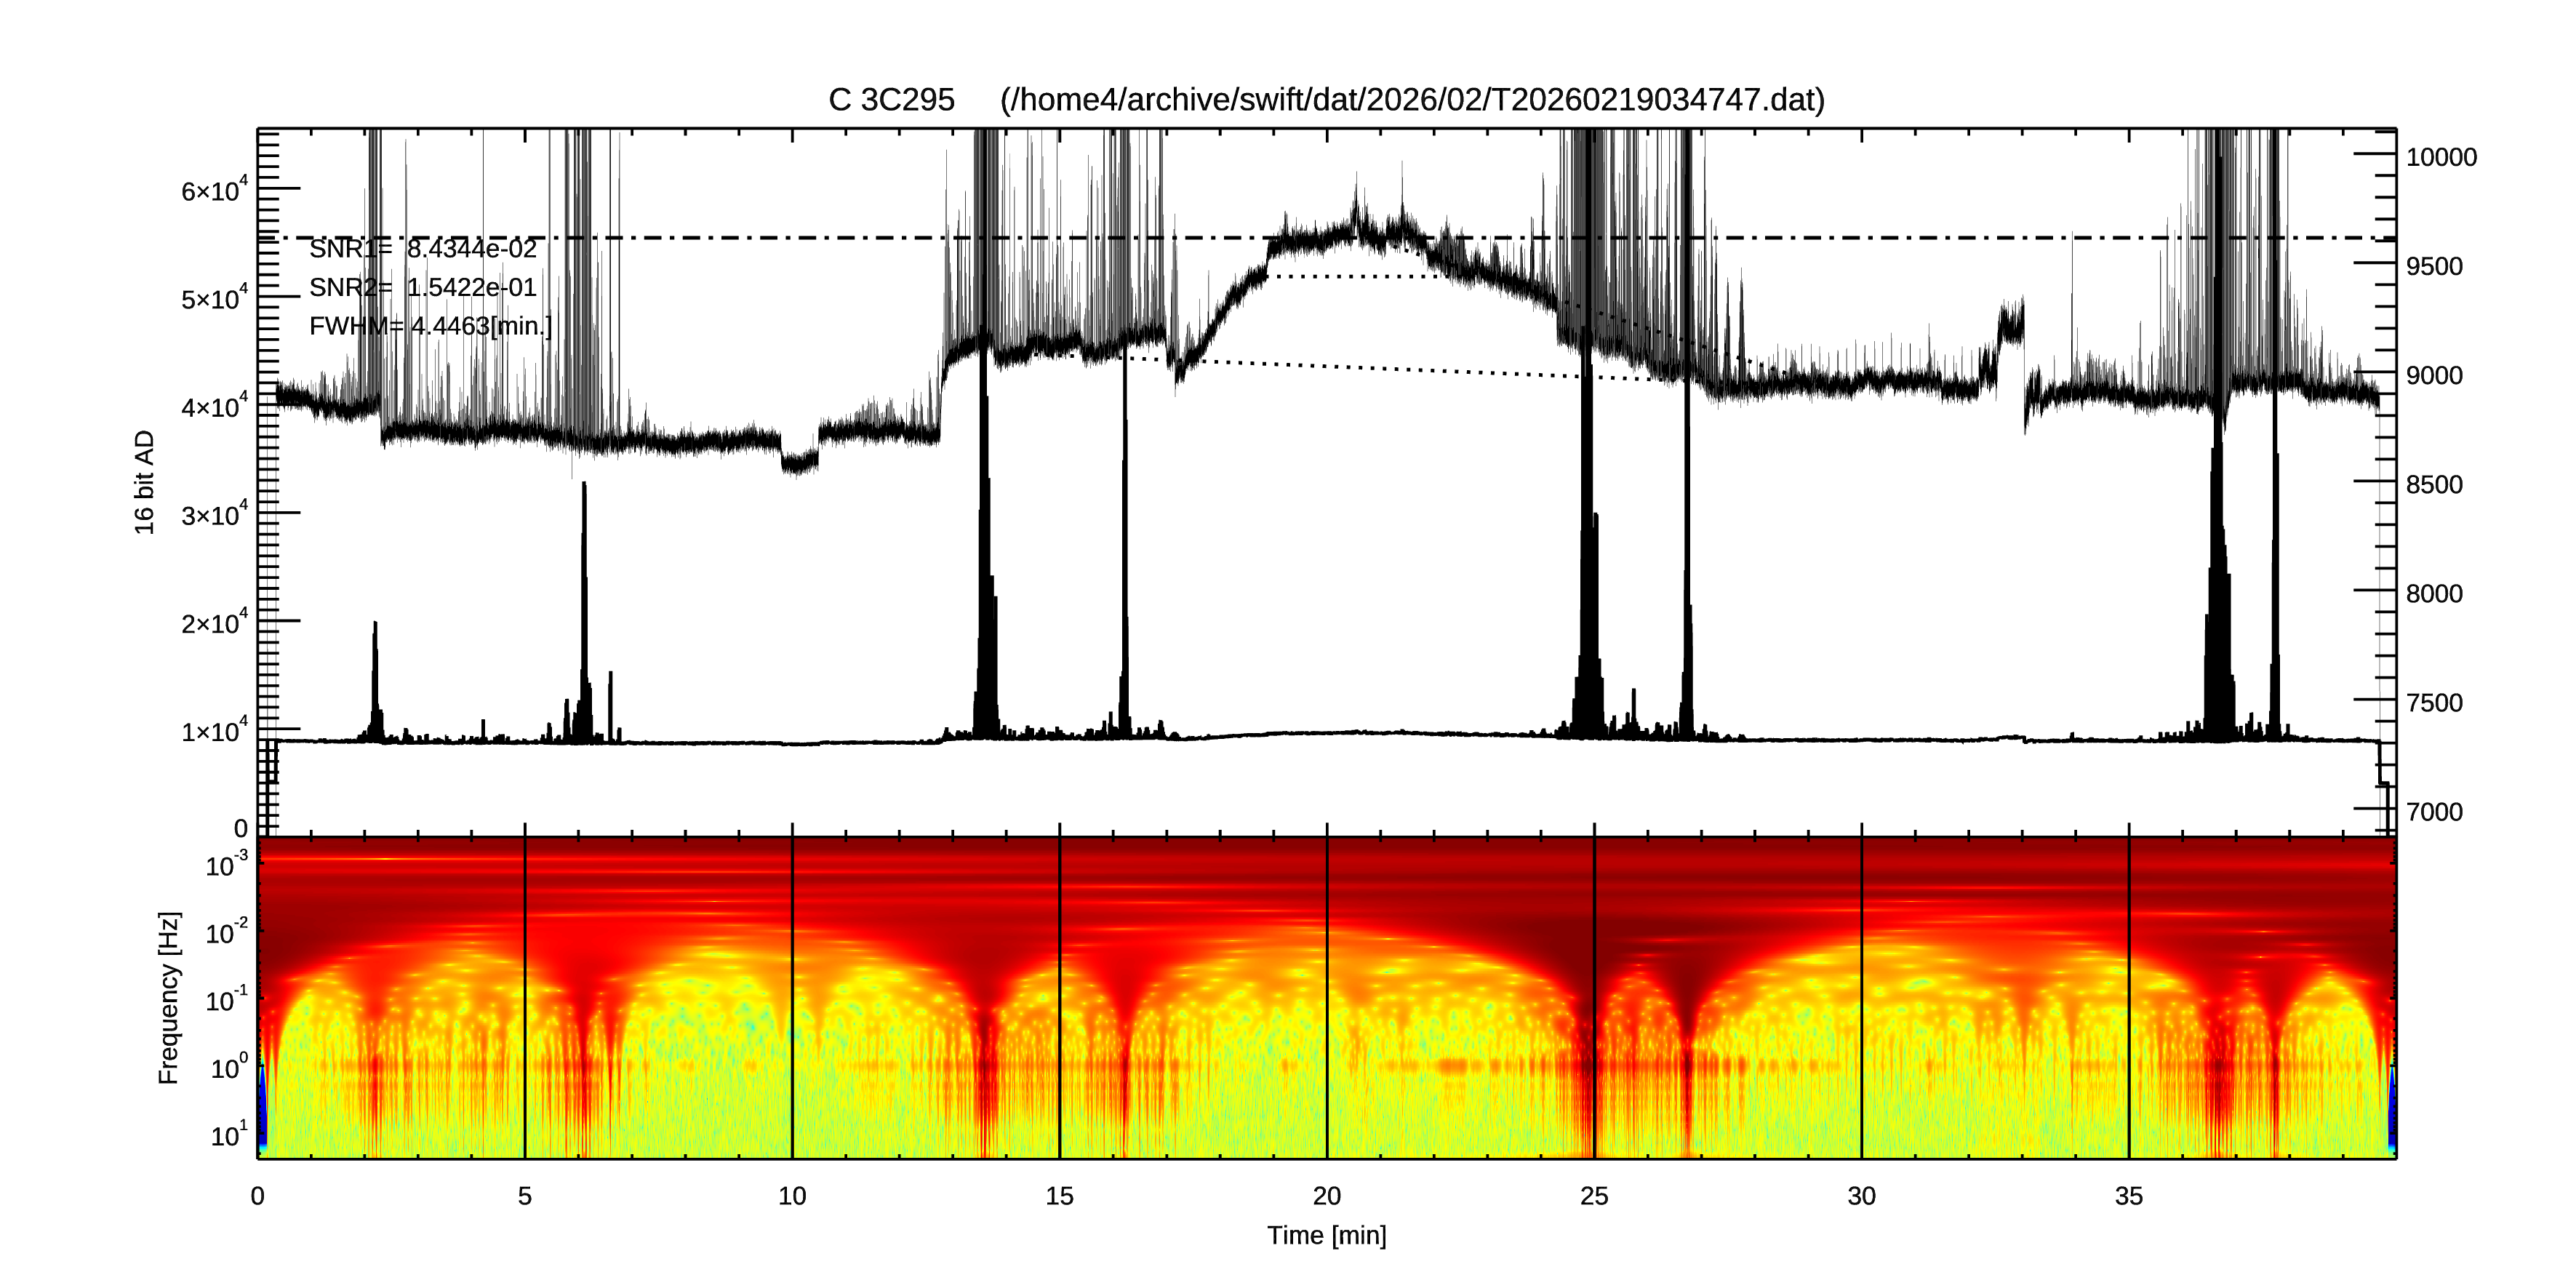Viewport: 2576px width, 1288px height.
Task: Click the 'Time [min]' x-axis label
Action: point(1326,1236)
